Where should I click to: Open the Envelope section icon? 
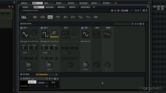[x=73, y=17]
